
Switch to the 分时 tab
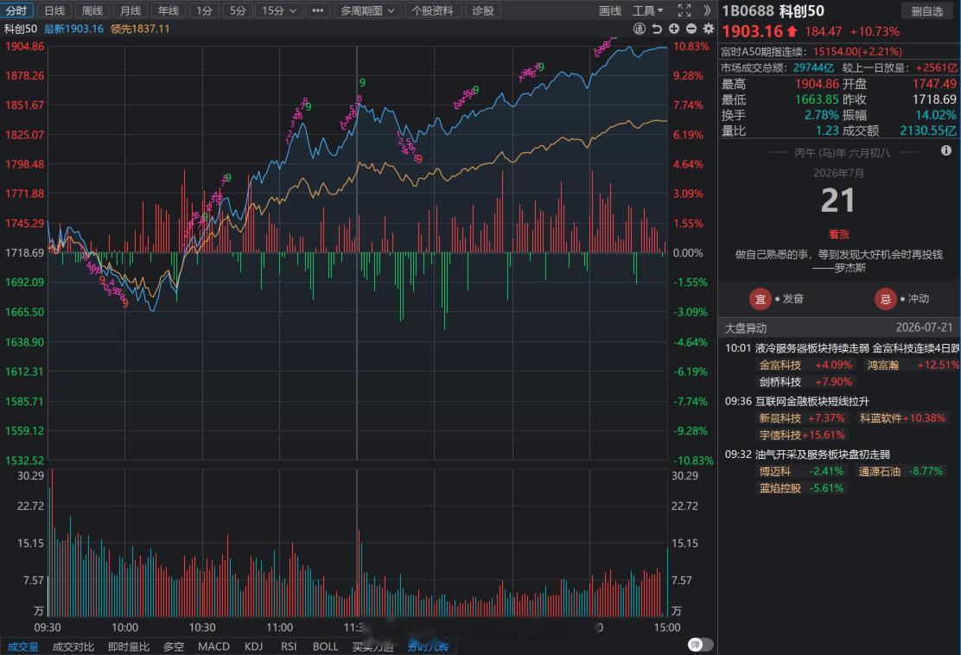tap(16, 10)
